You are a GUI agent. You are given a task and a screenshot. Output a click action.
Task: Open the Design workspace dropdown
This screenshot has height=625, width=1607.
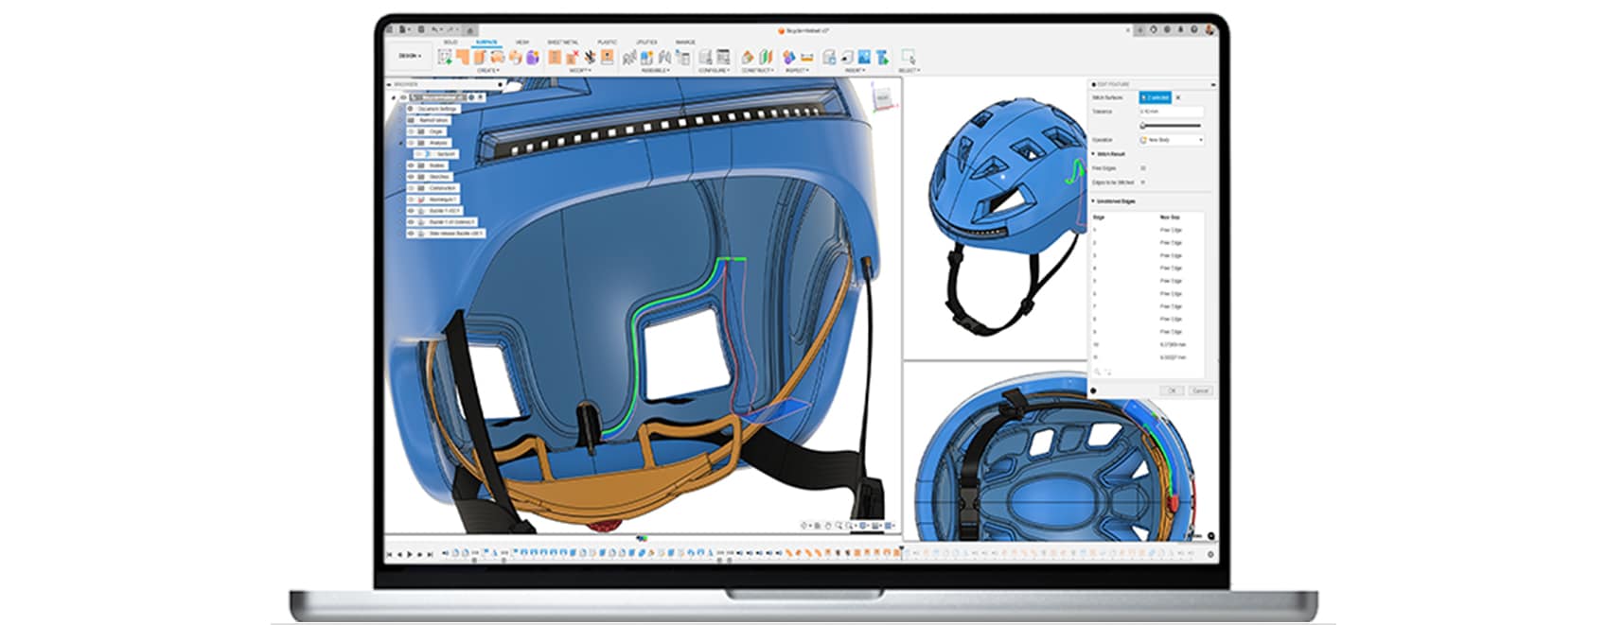click(x=410, y=56)
